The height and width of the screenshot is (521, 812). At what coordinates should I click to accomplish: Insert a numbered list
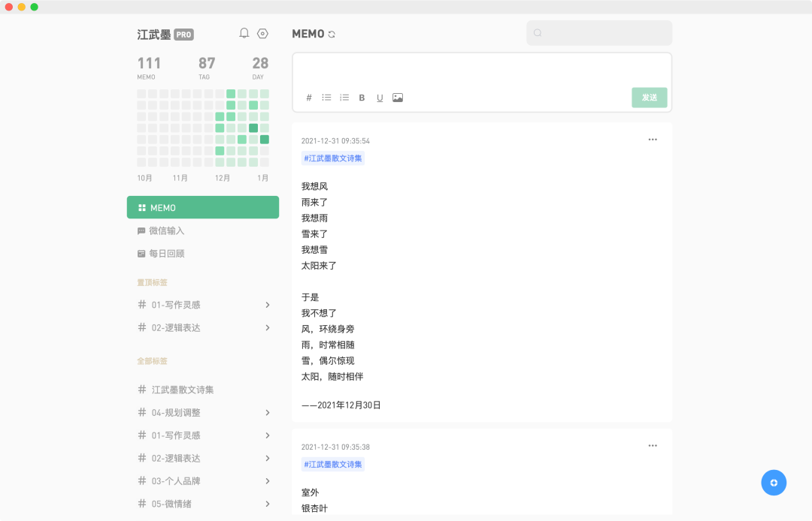point(344,98)
